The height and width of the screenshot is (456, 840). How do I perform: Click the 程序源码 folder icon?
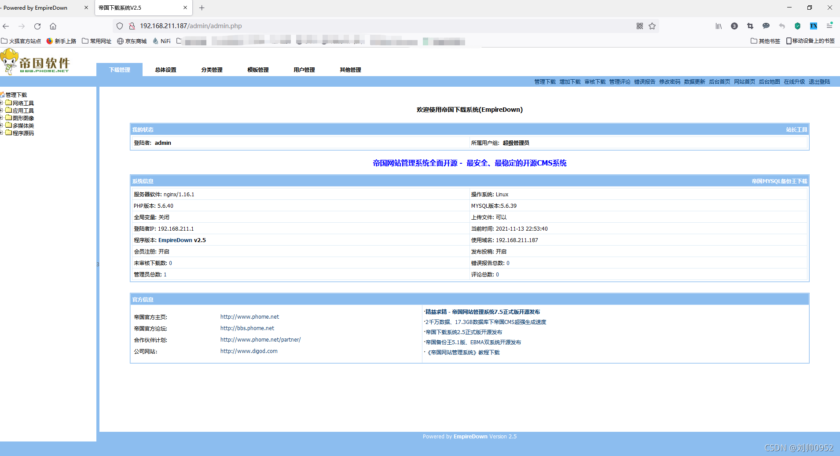(x=8, y=132)
